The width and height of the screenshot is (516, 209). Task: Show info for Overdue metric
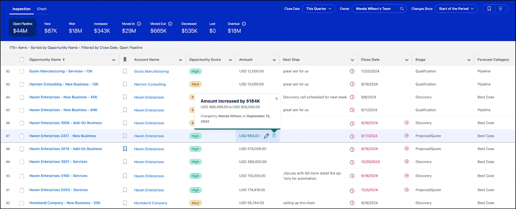244,24
